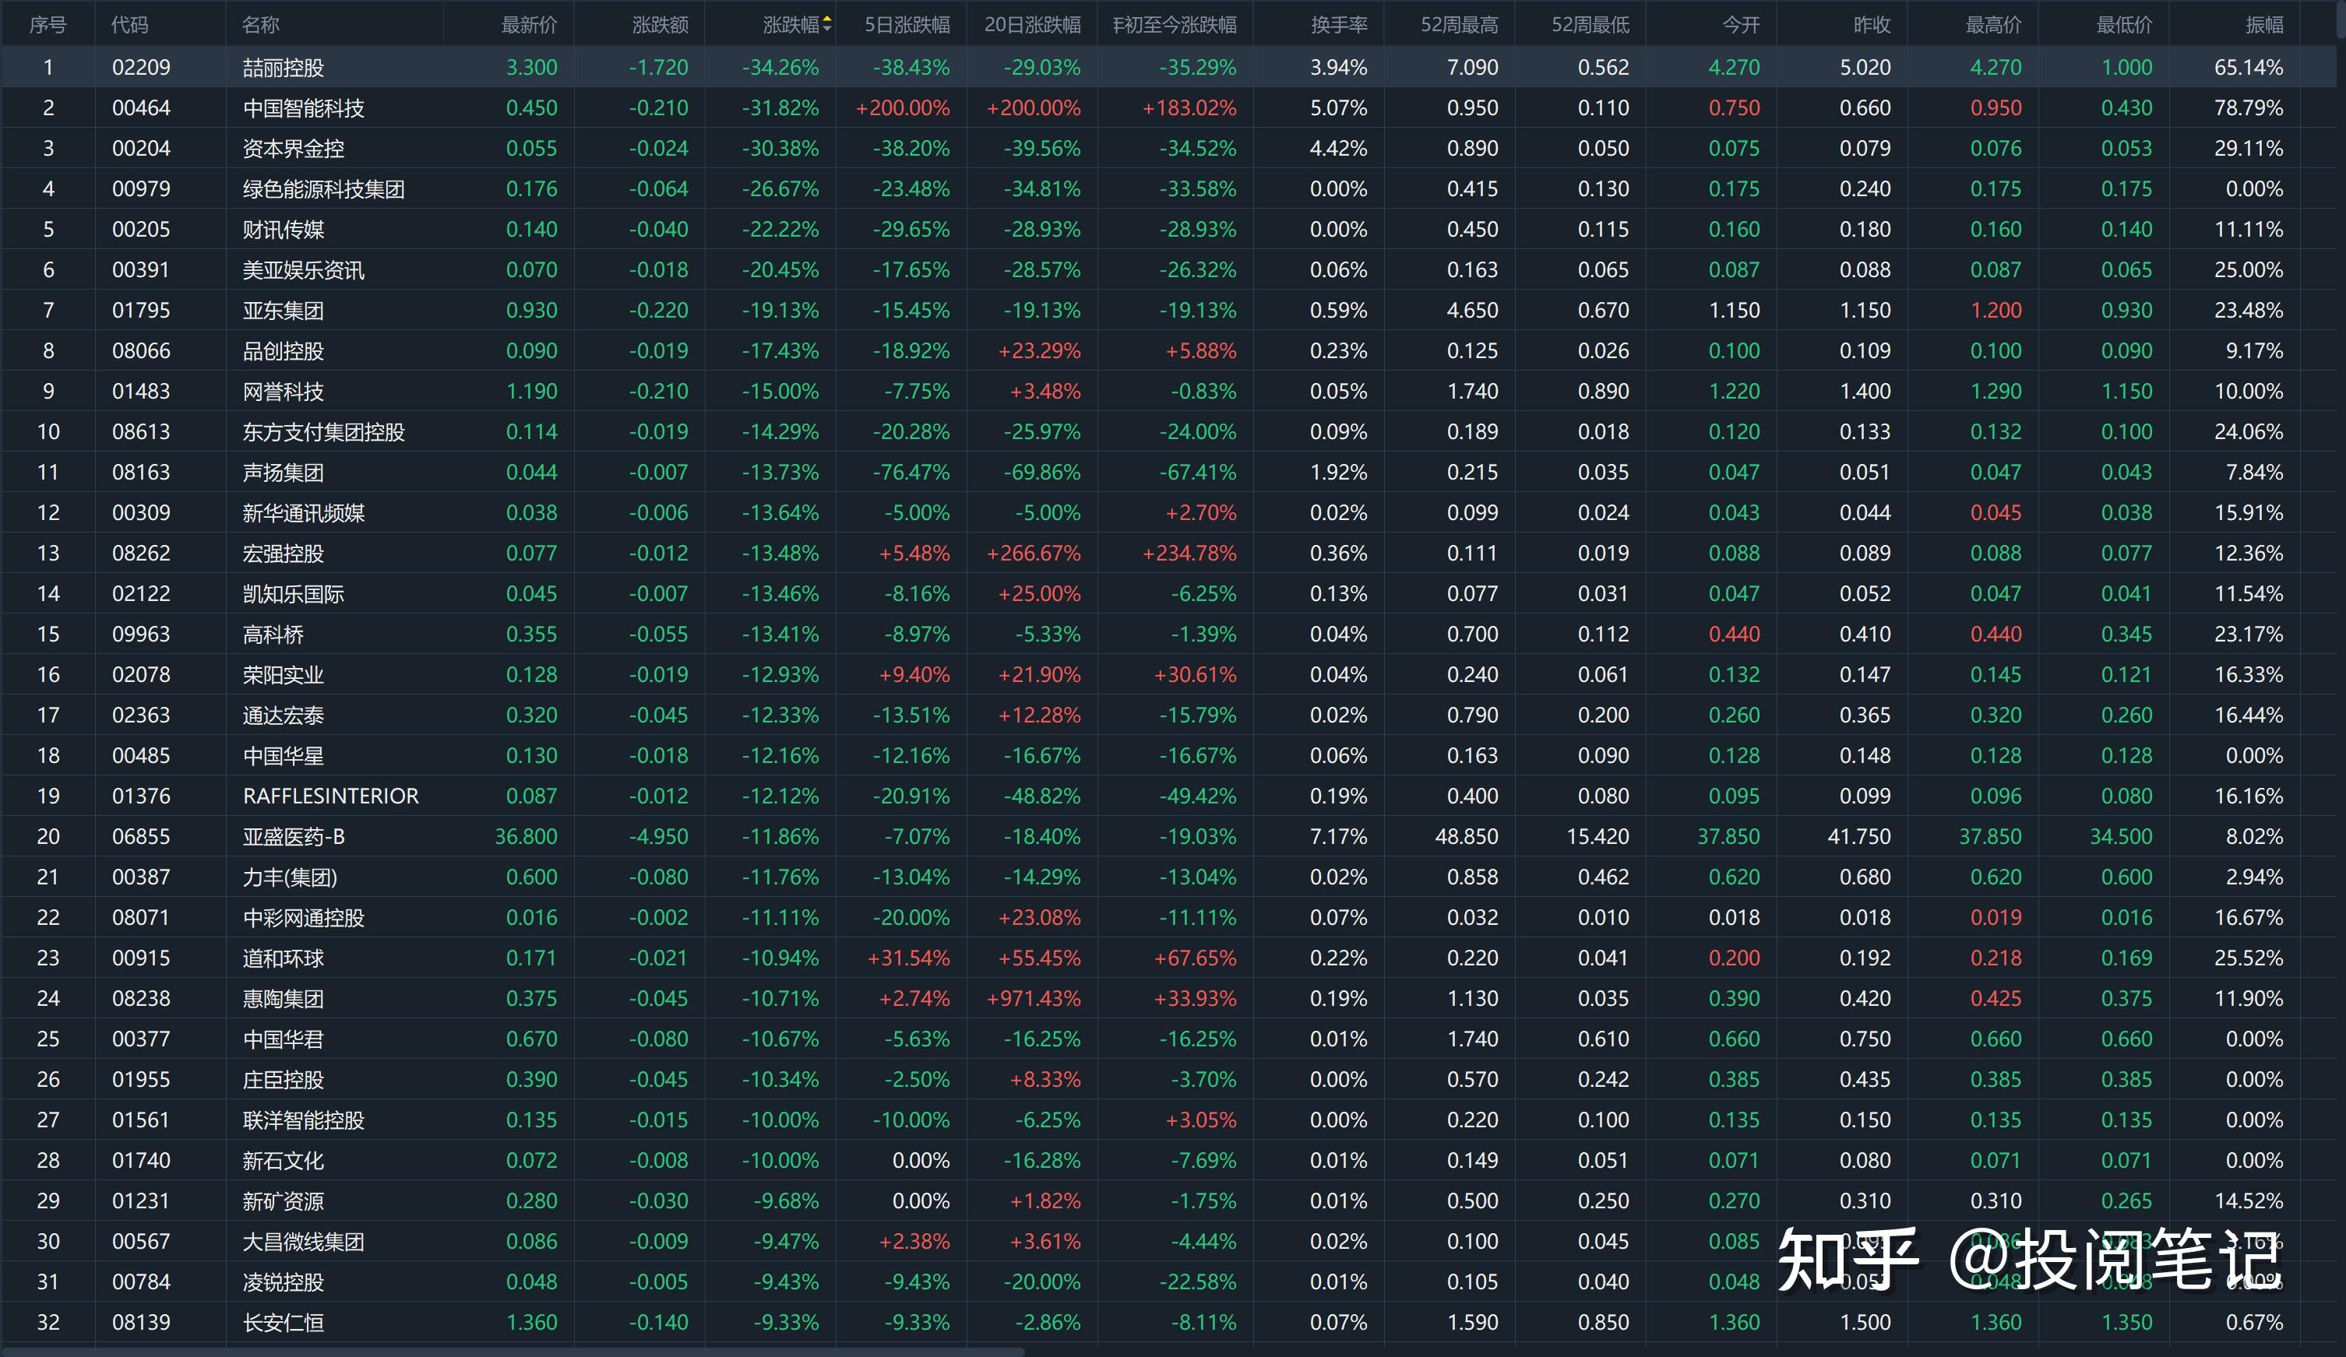
Task: Sort by 今开 column header
Action: click(1741, 25)
